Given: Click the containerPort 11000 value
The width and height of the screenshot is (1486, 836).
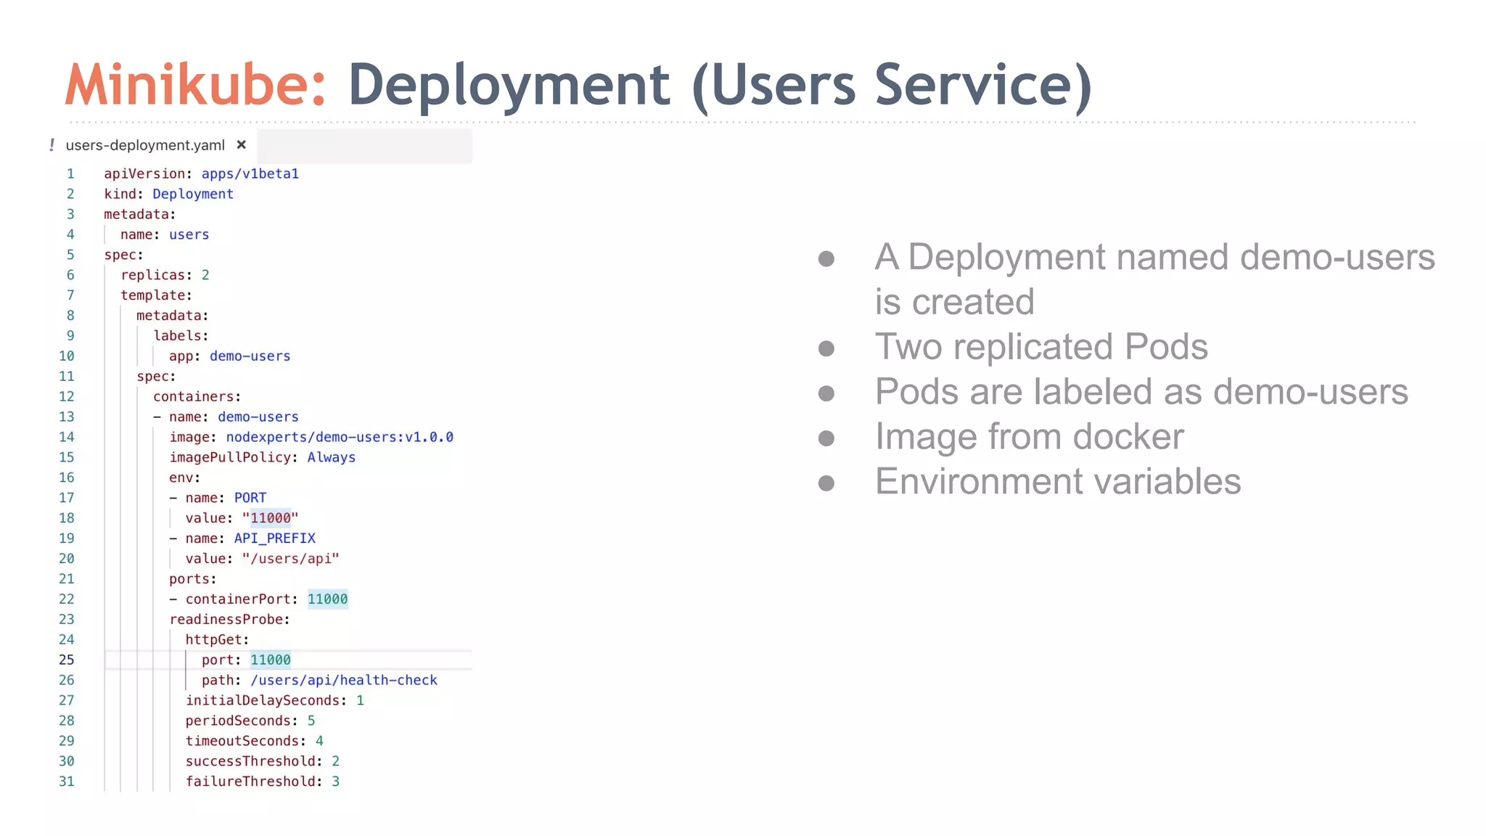Looking at the screenshot, I should (x=327, y=599).
